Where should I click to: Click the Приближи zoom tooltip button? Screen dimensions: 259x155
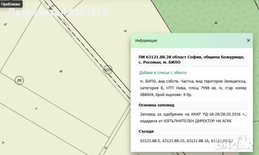[x=11, y=4]
